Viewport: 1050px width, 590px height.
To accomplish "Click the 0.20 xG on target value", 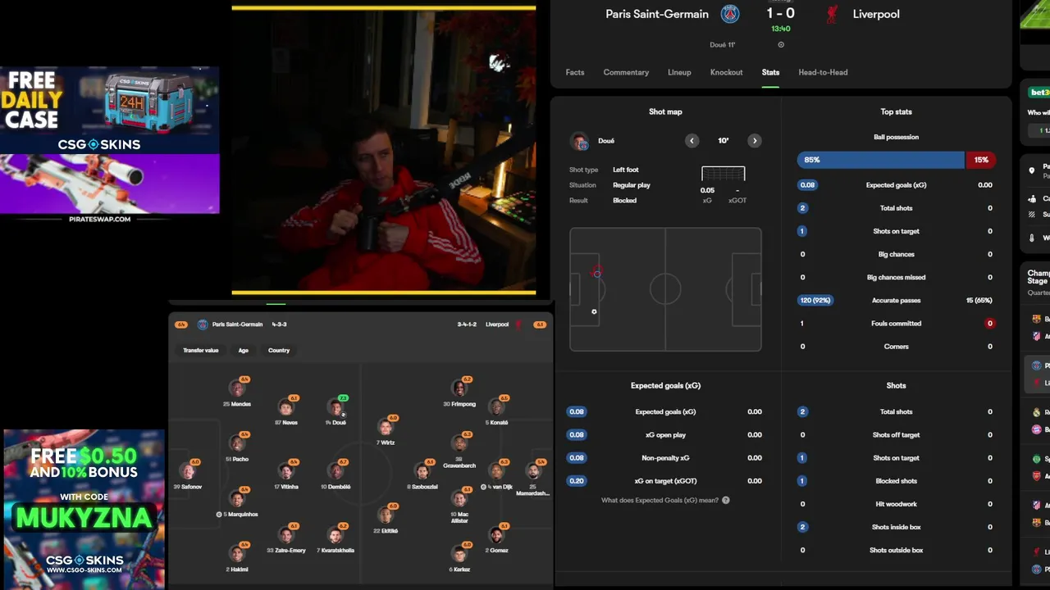I will pyautogui.click(x=577, y=481).
